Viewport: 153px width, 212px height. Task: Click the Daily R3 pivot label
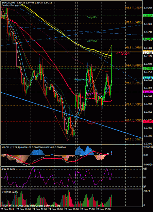[91, 17]
